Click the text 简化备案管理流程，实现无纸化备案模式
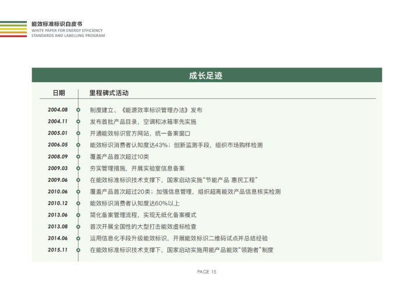The width and height of the screenshot is (414, 291). pyautogui.click(x=143, y=215)
